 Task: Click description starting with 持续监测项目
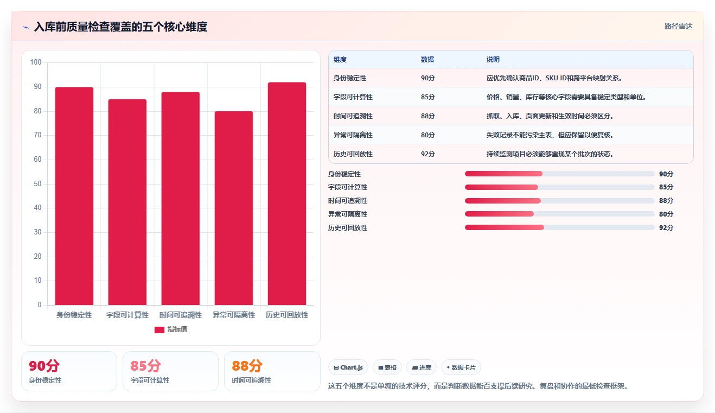(x=550, y=154)
